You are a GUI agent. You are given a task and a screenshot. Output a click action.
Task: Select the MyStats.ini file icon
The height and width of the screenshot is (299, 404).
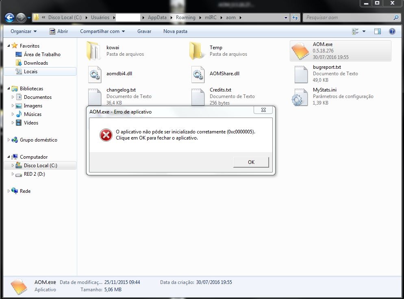pyautogui.click(x=300, y=97)
